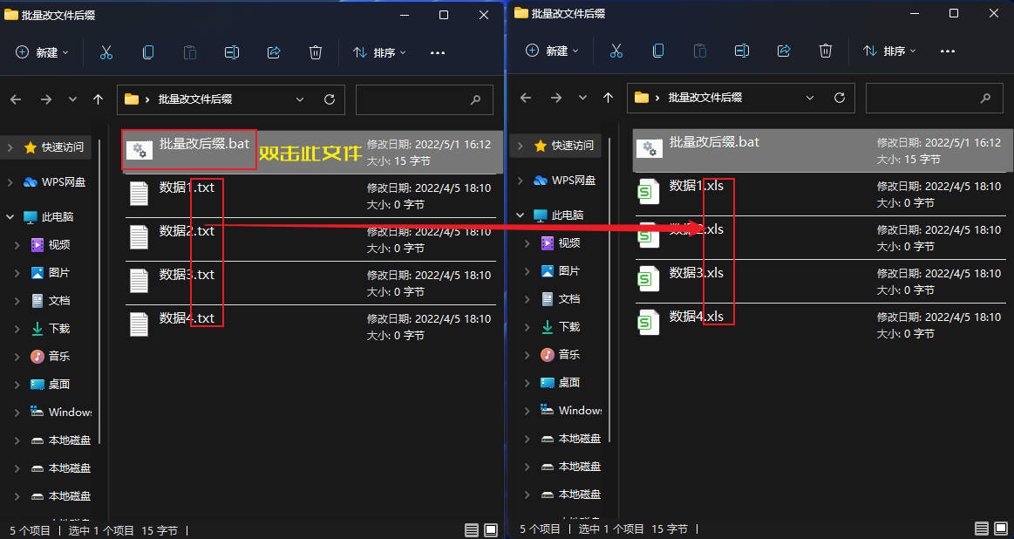This screenshot has height=539, width=1014.
Task: Click the Share icon in the left toolbar
Action: (x=273, y=51)
